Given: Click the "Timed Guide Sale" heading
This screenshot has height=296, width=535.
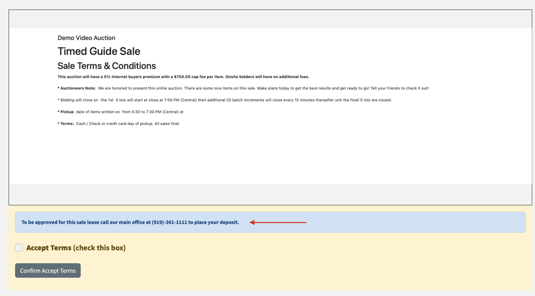Looking at the screenshot, I should 98,51.
